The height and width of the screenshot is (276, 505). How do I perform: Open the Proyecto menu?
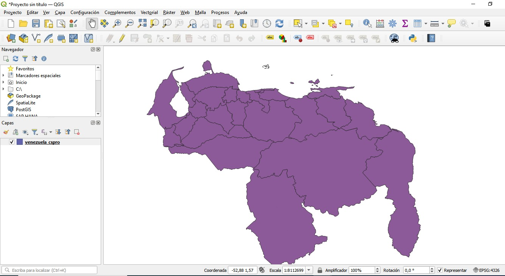pos(12,12)
